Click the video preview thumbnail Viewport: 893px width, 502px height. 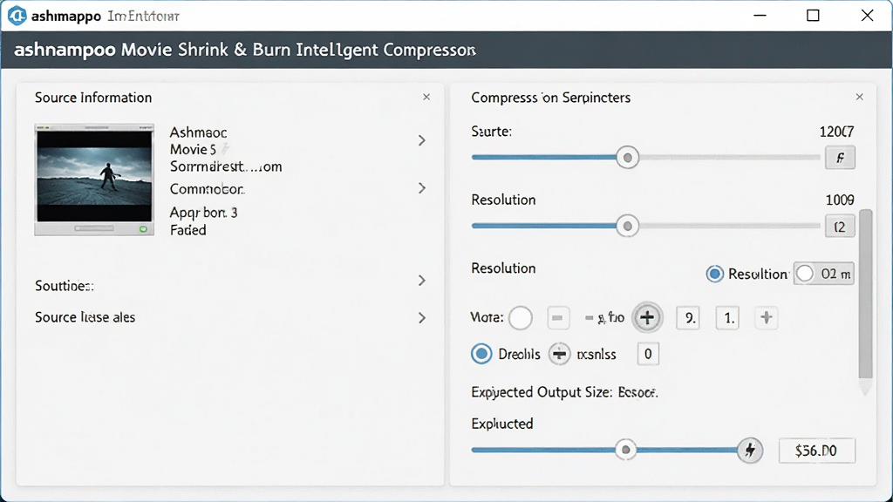tap(94, 180)
